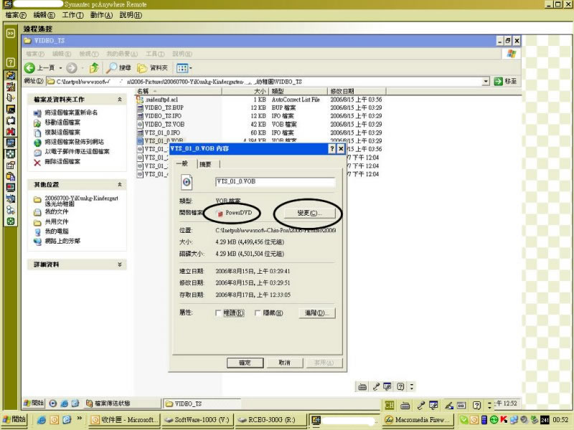Collapse the 檔案及資料夾工作 task panel

[x=120, y=100]
